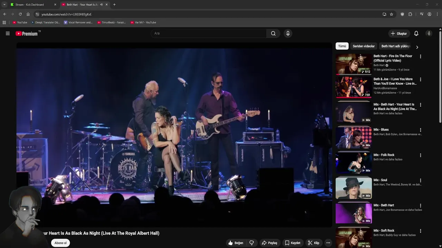Open options for Fire On The Floor video
Screen dimensions: 442x248
420,56
